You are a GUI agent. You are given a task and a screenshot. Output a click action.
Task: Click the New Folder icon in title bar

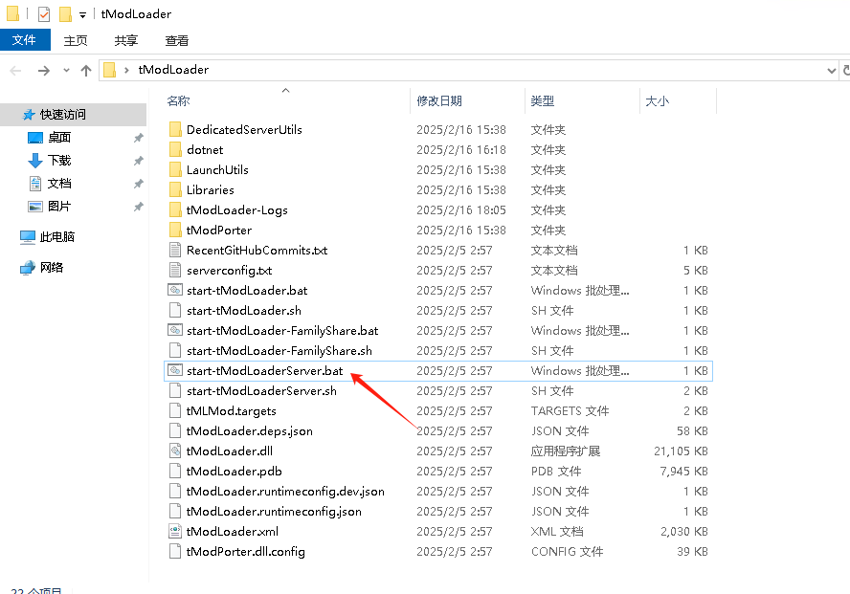[66, 14]
